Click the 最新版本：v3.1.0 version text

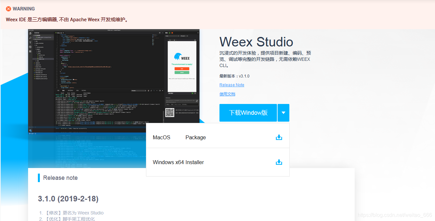click(234, 76)
